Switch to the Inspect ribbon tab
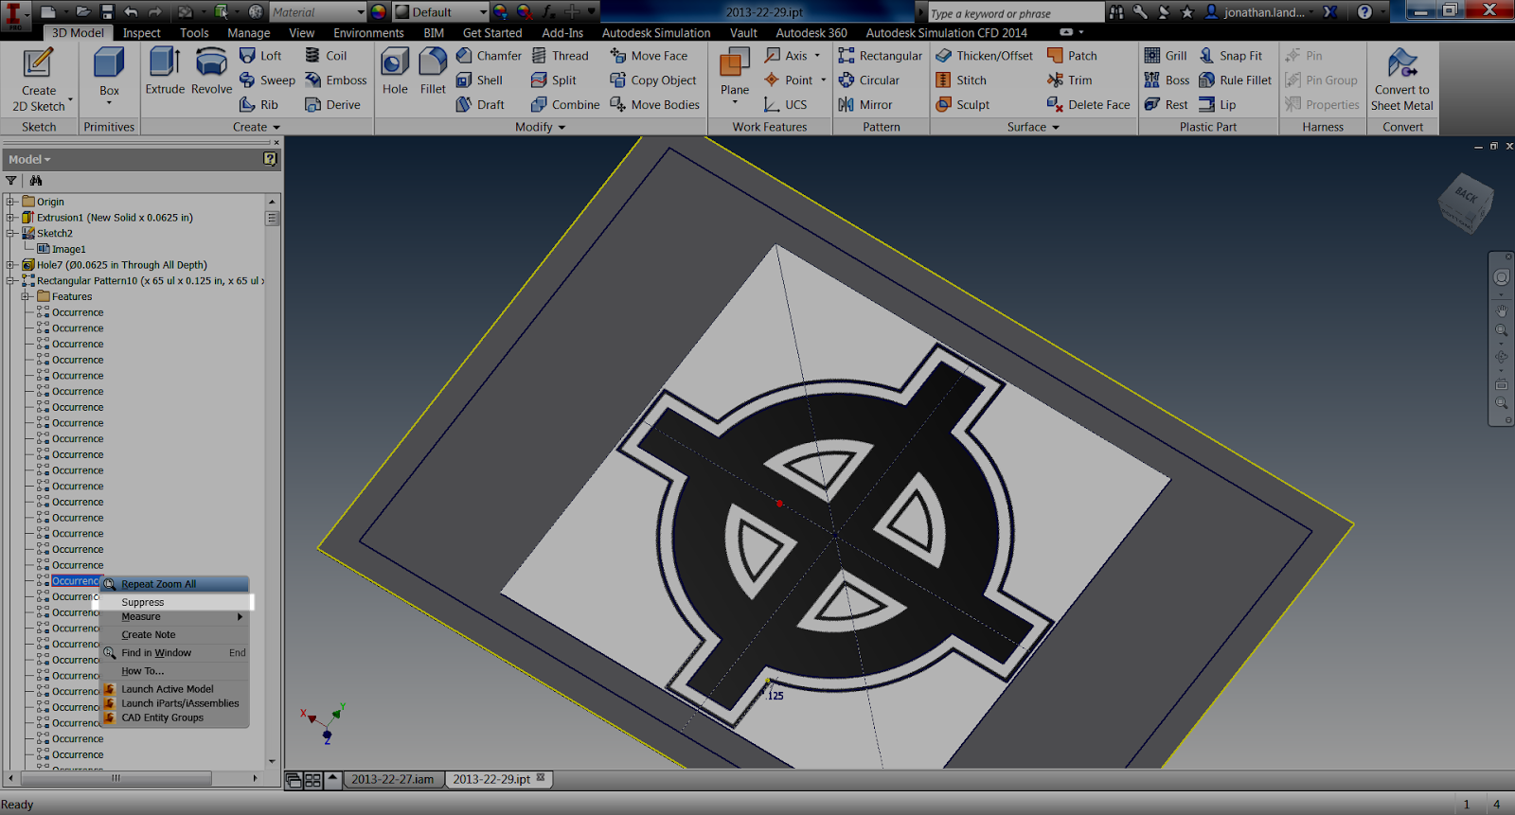1515x815 pixels. 141,33
